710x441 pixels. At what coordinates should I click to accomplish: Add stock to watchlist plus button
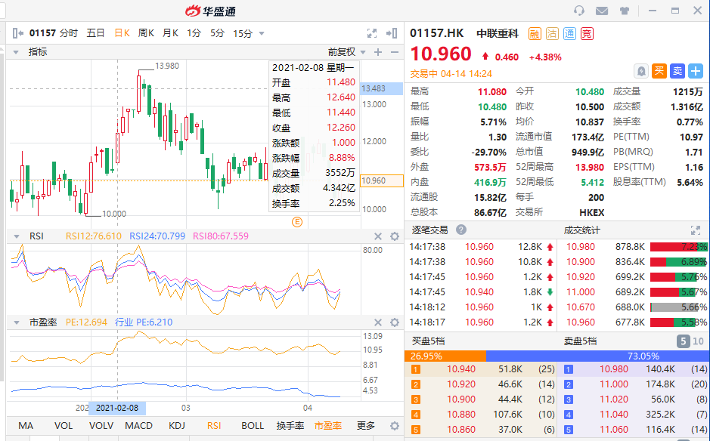696,71
